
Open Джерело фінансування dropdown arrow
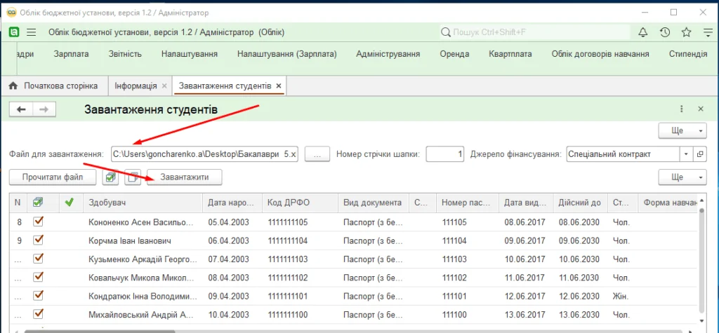pyautogui.click(x=687, y=154)
